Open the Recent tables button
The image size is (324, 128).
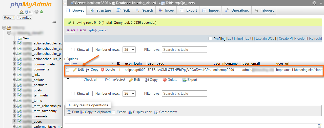pos(9,18)
